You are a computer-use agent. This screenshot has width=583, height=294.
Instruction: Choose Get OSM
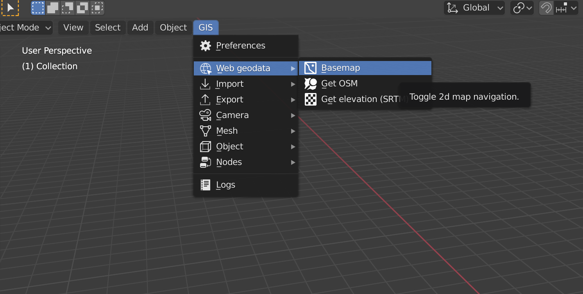point(365,84)
